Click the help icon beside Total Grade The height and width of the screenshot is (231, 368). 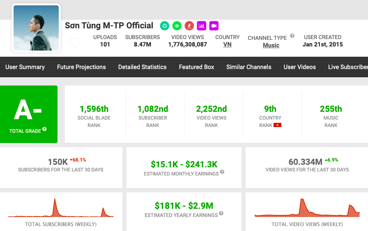coord(44,129)
